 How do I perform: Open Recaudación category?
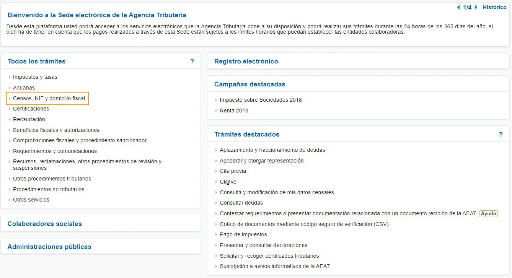[x=29, y=119]
